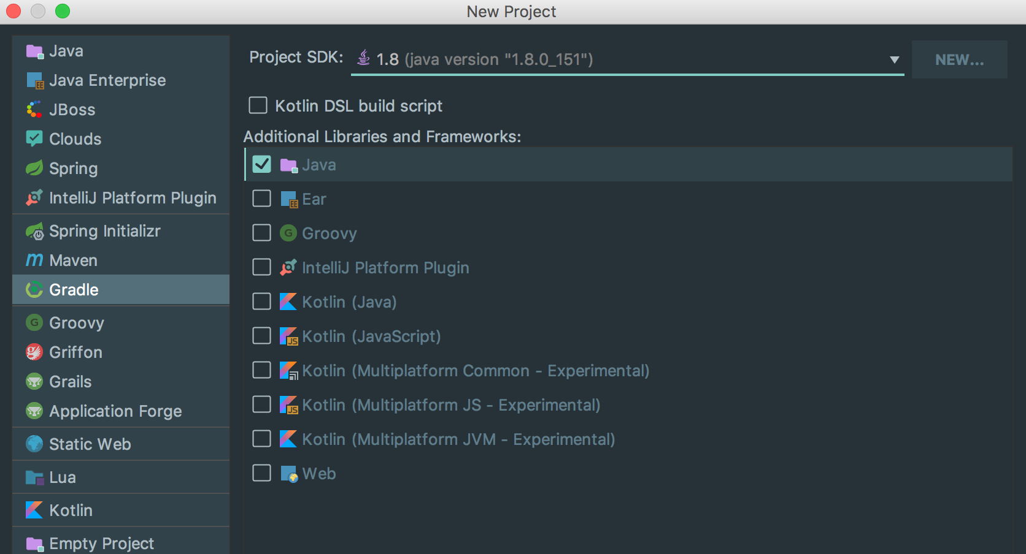Viewport: 1026px width, 554px height.
Task: Select the Grails icon
Action: (34, 381)
